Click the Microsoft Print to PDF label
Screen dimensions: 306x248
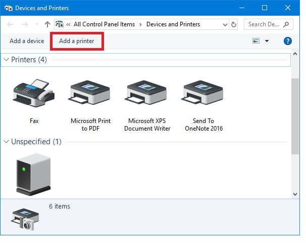[90, 125]
